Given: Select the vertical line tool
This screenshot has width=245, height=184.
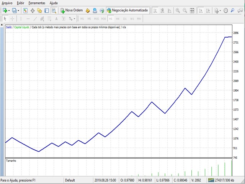Looking at the screenshot, I should tap(21, 19).
